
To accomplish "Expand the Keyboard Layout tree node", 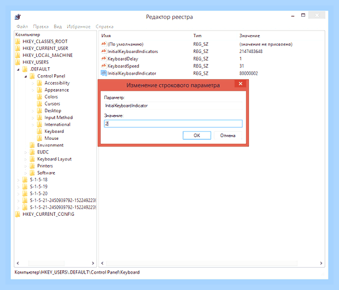I will [26, 159].
